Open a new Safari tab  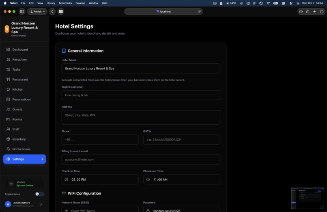[x=314, y=11]
